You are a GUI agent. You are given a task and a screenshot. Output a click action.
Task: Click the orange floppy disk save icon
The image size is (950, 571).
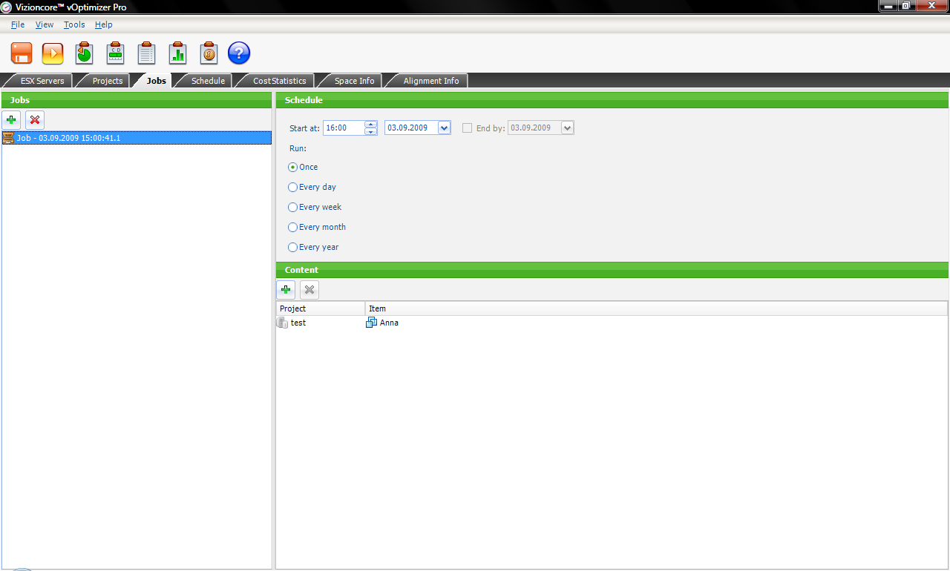click(22, 53)
